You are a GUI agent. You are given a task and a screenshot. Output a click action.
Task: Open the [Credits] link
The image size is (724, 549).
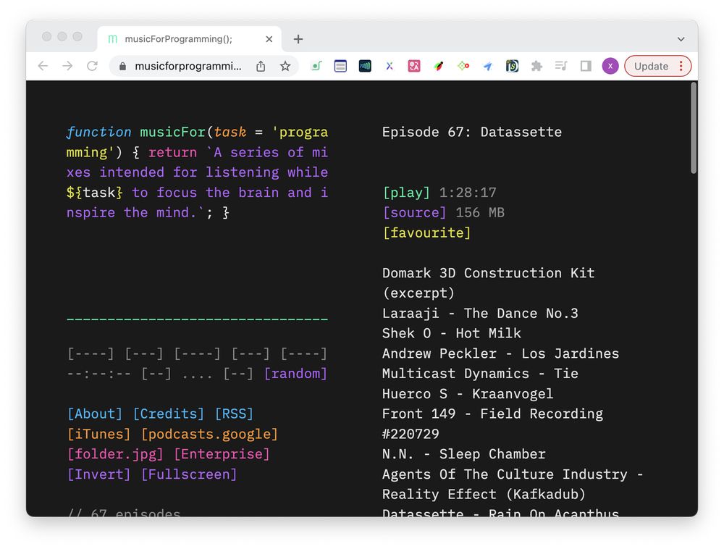coord(169,414)
